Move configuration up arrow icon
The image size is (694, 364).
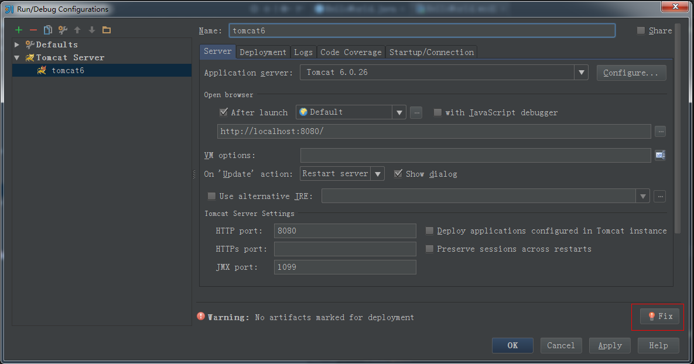(x=77, y=30)
